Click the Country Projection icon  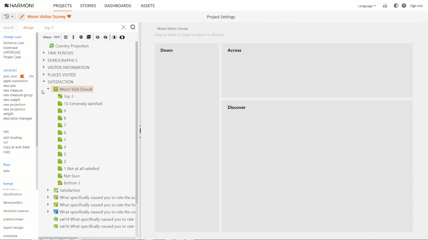(51, 46)
